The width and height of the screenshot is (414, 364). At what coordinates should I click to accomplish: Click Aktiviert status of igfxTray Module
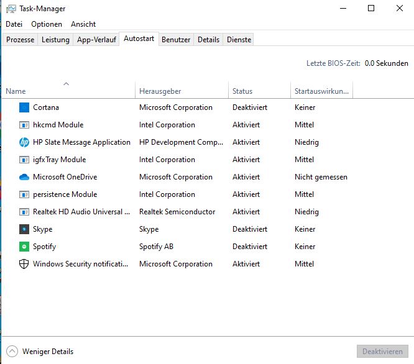point(246,160)
